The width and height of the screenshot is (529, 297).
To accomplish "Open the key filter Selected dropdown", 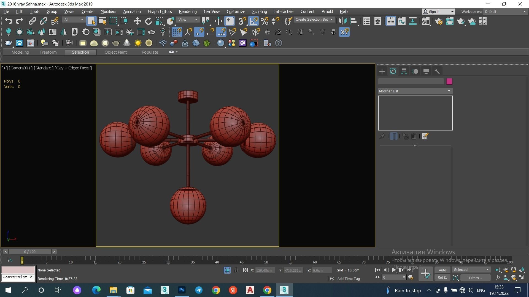I will (x=471, y=270).
